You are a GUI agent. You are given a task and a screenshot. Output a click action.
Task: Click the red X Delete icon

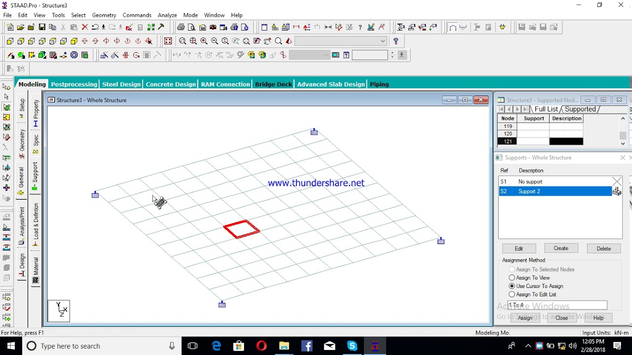pos(84,28)
